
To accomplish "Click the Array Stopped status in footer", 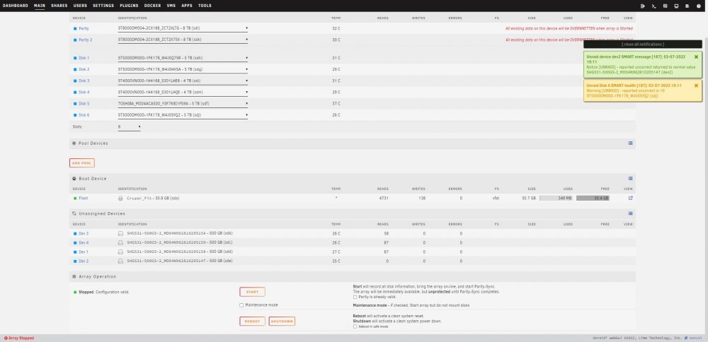I will click(18, 338).
